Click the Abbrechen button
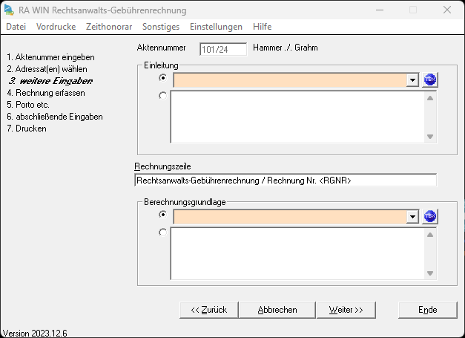 [x=277, y=310]
